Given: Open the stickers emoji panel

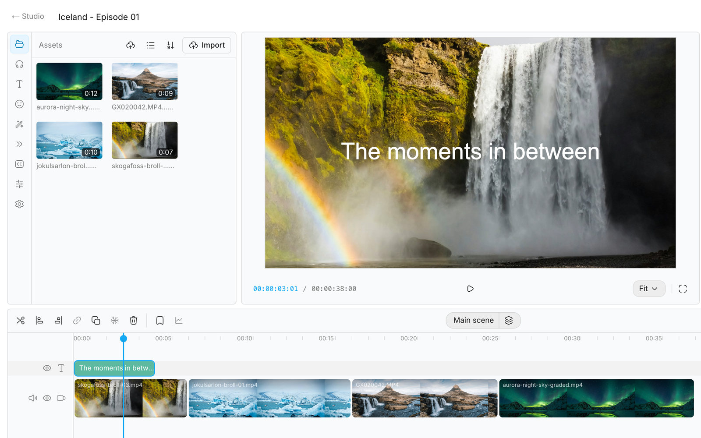Looking at the screenshot, I should click(19, 104).
